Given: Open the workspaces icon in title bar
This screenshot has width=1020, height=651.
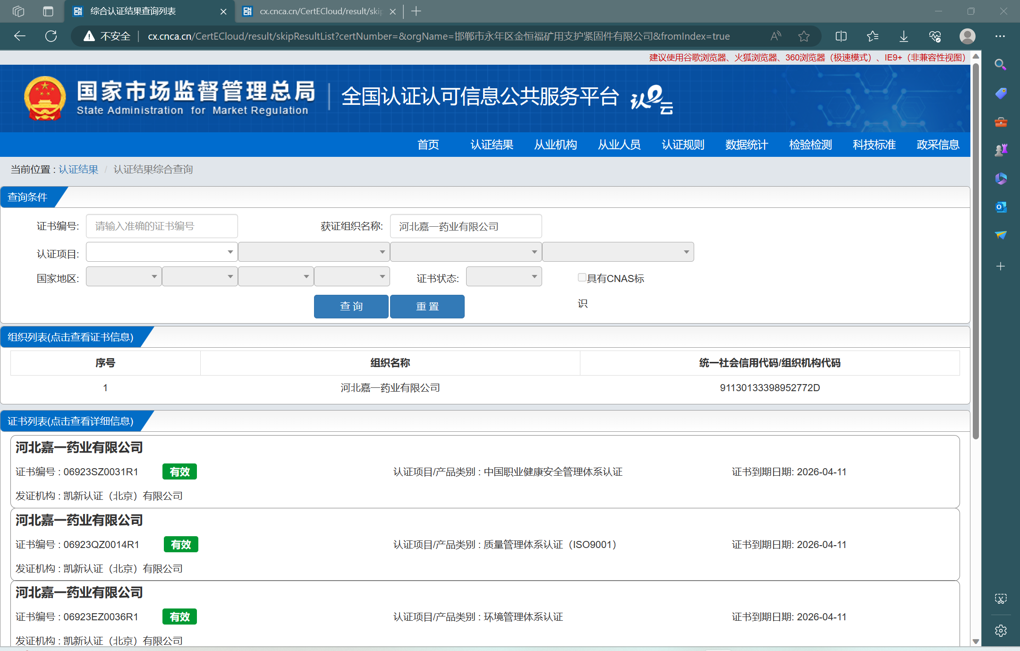Looking at the screenshot, I should point(18,11).
